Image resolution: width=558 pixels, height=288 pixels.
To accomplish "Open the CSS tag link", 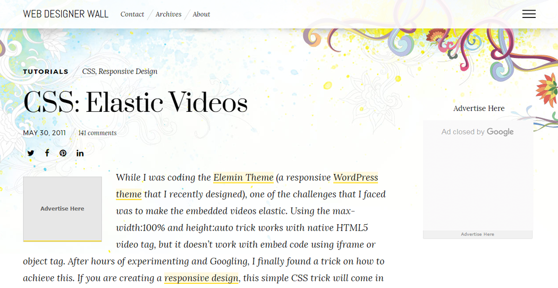I will (x=89, y=72).
